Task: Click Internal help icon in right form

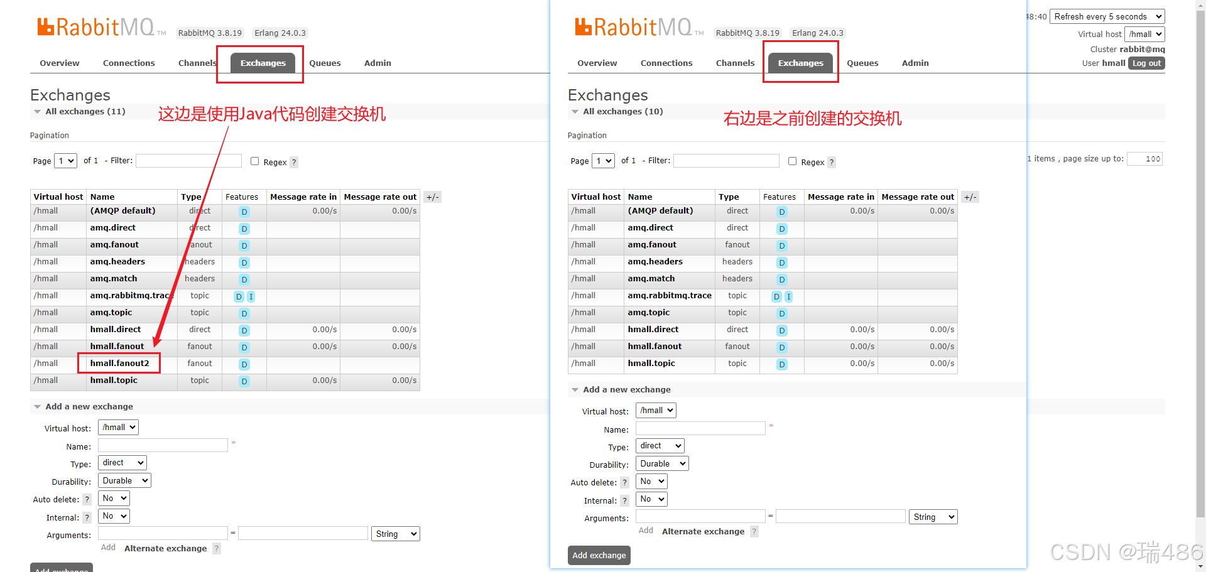Action: (625, 500)
